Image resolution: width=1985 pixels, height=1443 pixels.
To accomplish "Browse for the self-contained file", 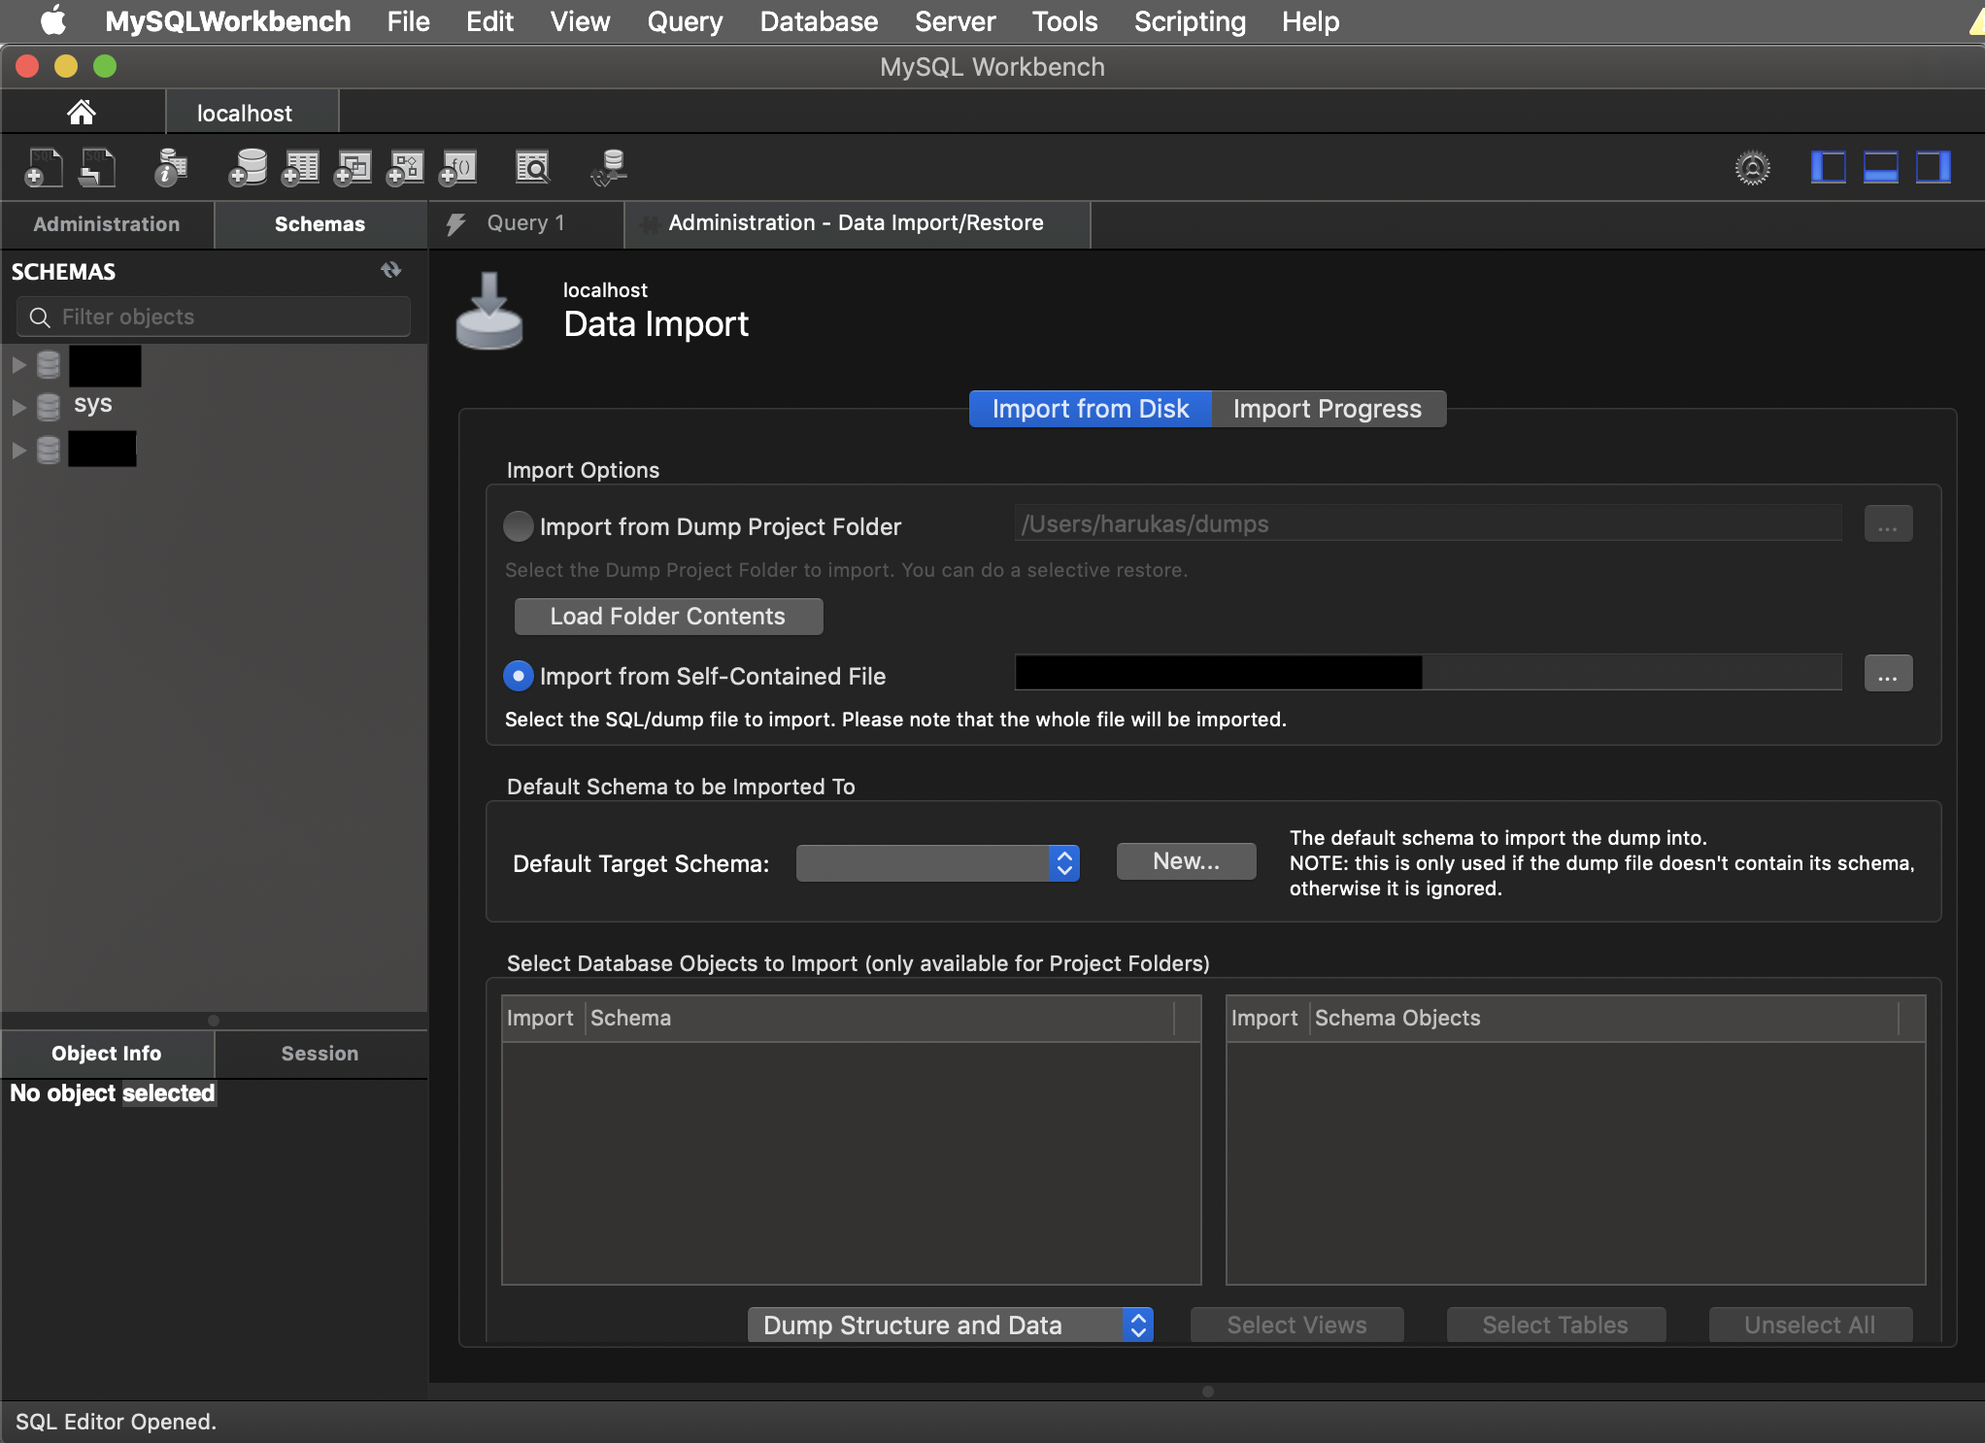I will click(x=1887, y=674).
